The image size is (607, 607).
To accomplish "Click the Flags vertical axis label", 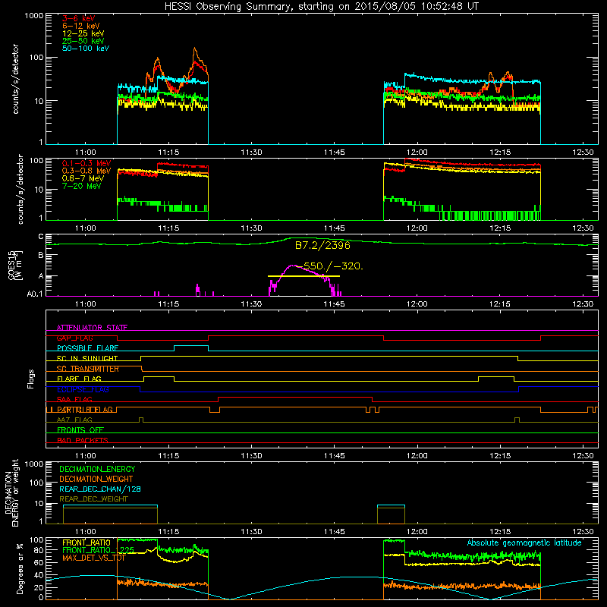I will pos(31,379).
